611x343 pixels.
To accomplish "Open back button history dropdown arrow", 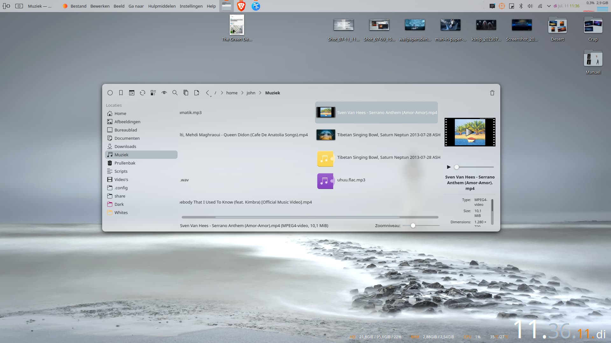I will [211, 96].
